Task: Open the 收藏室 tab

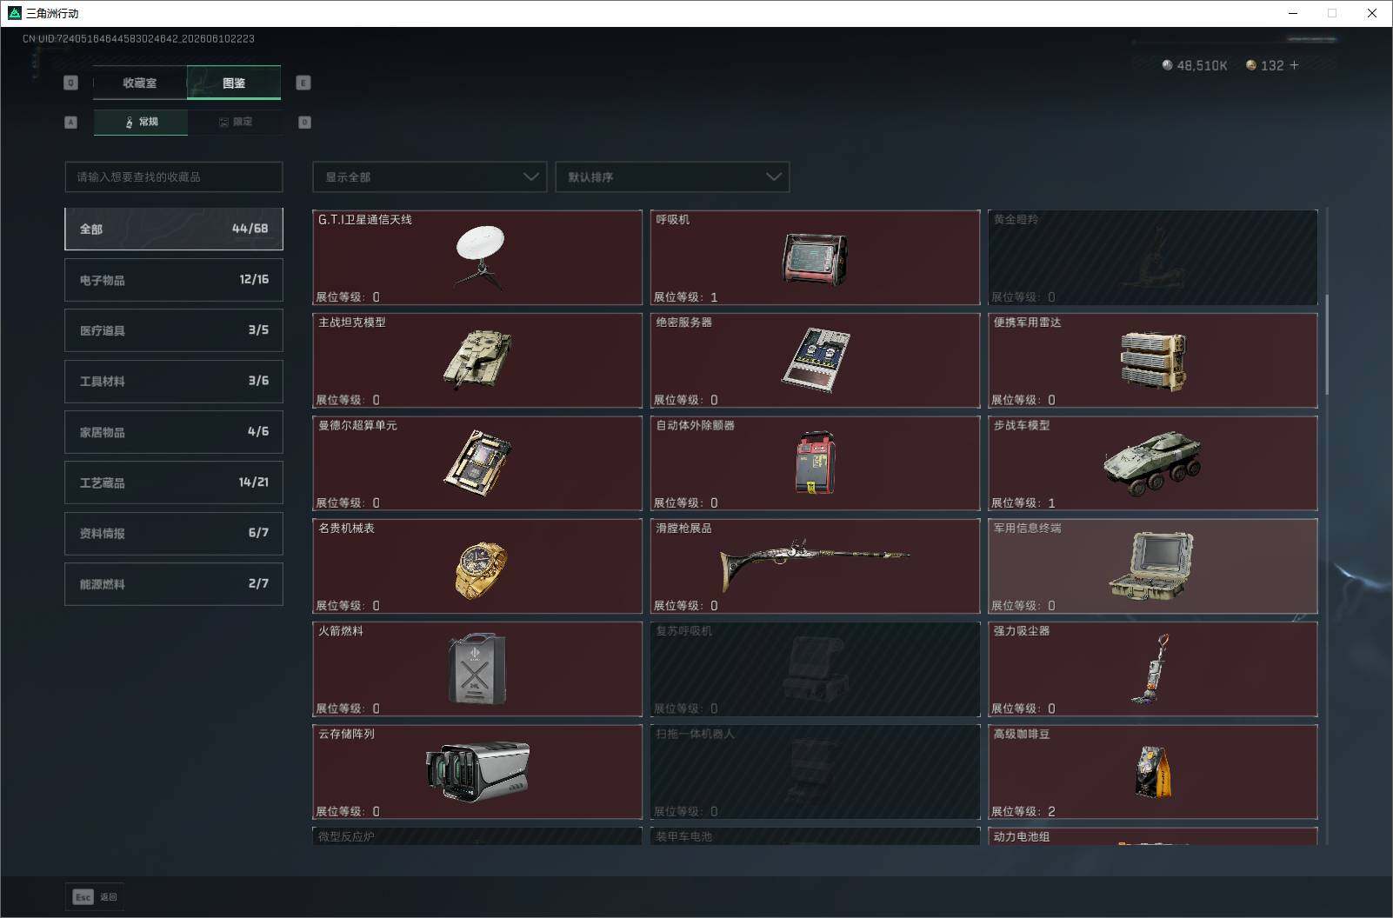Action: (140, 83)
